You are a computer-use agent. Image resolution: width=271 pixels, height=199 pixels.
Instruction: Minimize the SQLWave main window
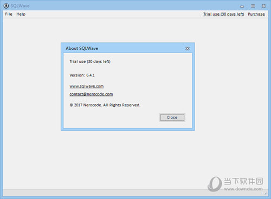pos(242,6)
